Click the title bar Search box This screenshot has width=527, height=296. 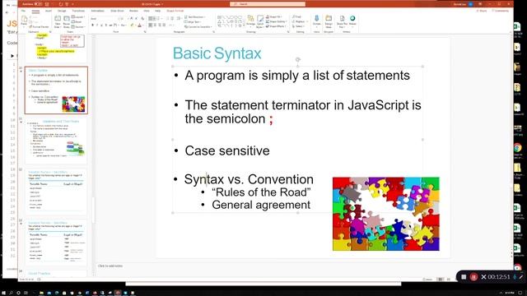268,4
